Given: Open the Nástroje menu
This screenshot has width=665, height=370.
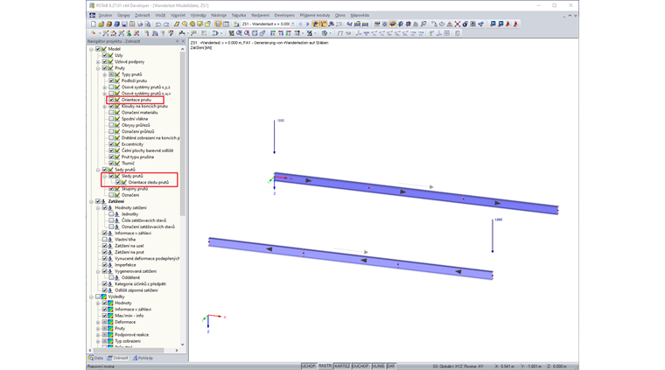Looking at the screenshot, I should pyautogui.click(x=219, y=15).
